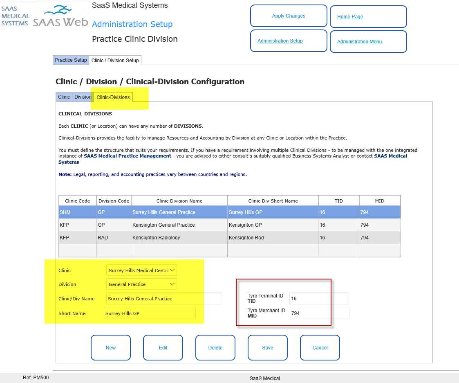This screenshot has height=383, width=459.
Task: Create a record with the New button
Action: click(x=111, y=347)
